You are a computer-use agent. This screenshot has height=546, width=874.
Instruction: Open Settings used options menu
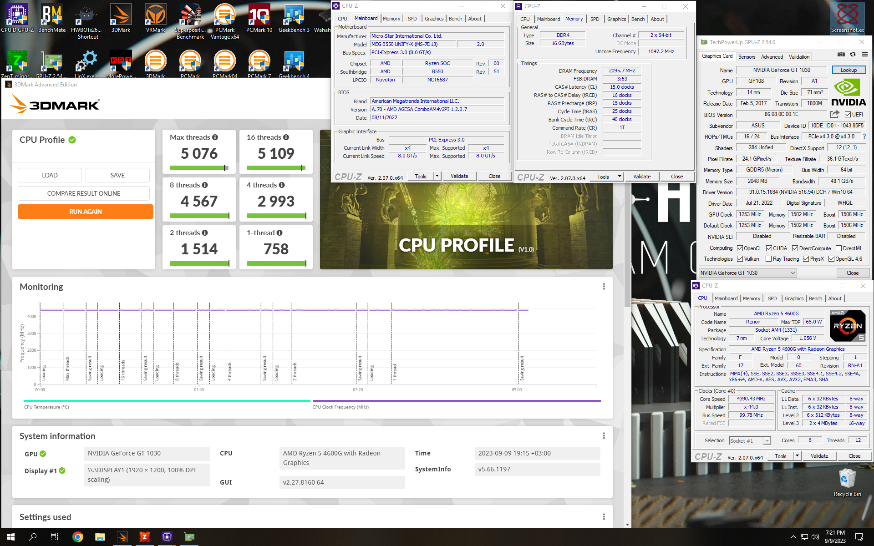(604, 517)
